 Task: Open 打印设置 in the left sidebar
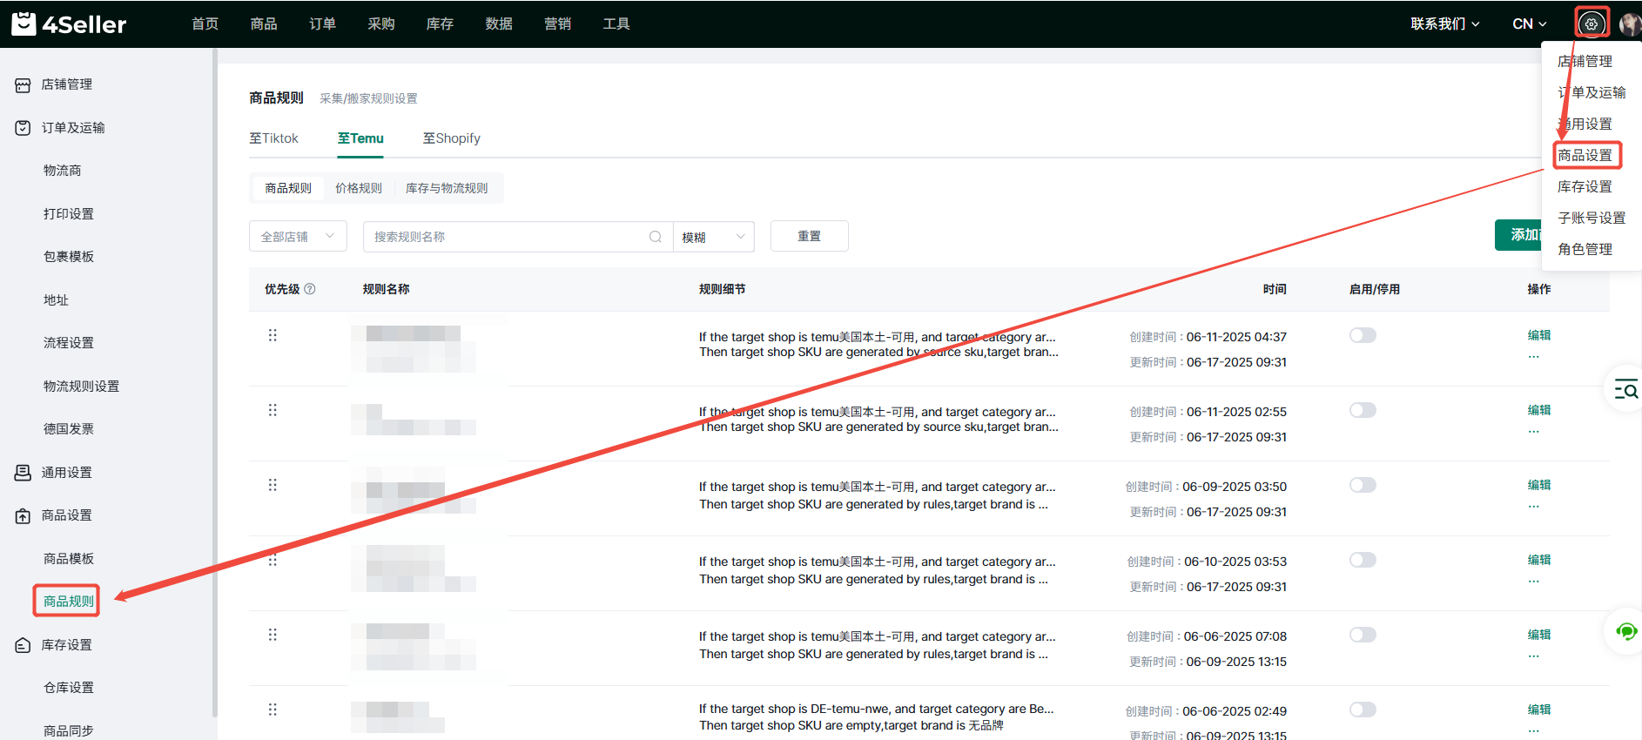point(69,214)
